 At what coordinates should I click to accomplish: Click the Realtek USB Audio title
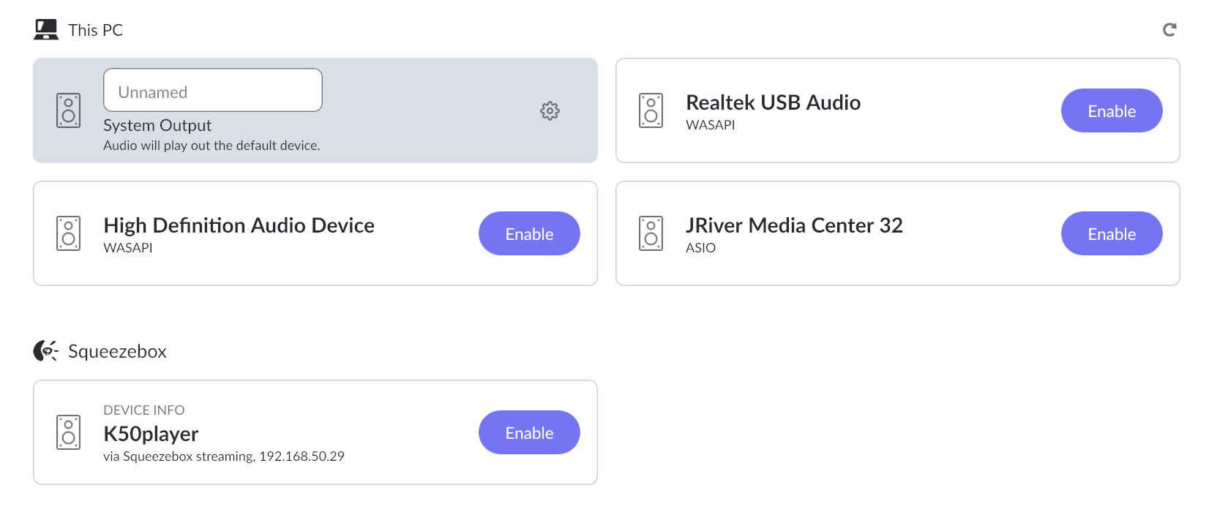click(x=773, y=102)
